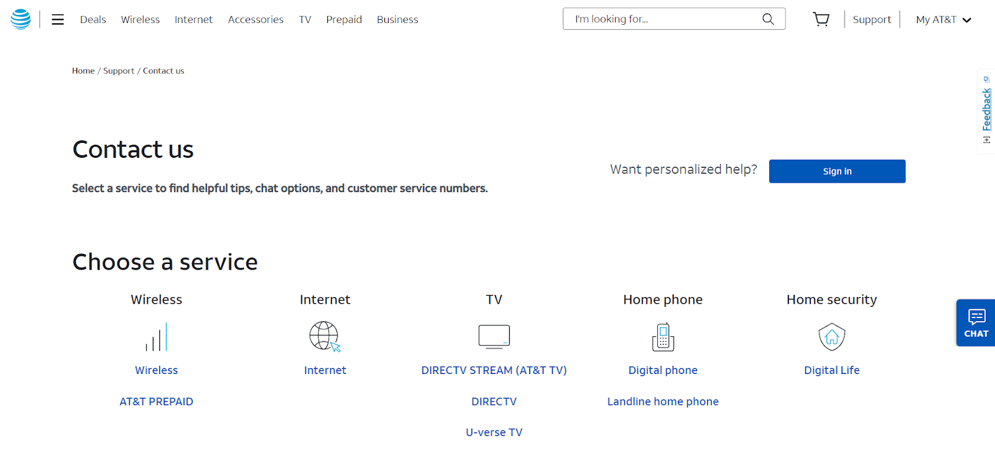
Task: Open the Digital Life link
Action: pyautogui.click(x=832, y=370)
